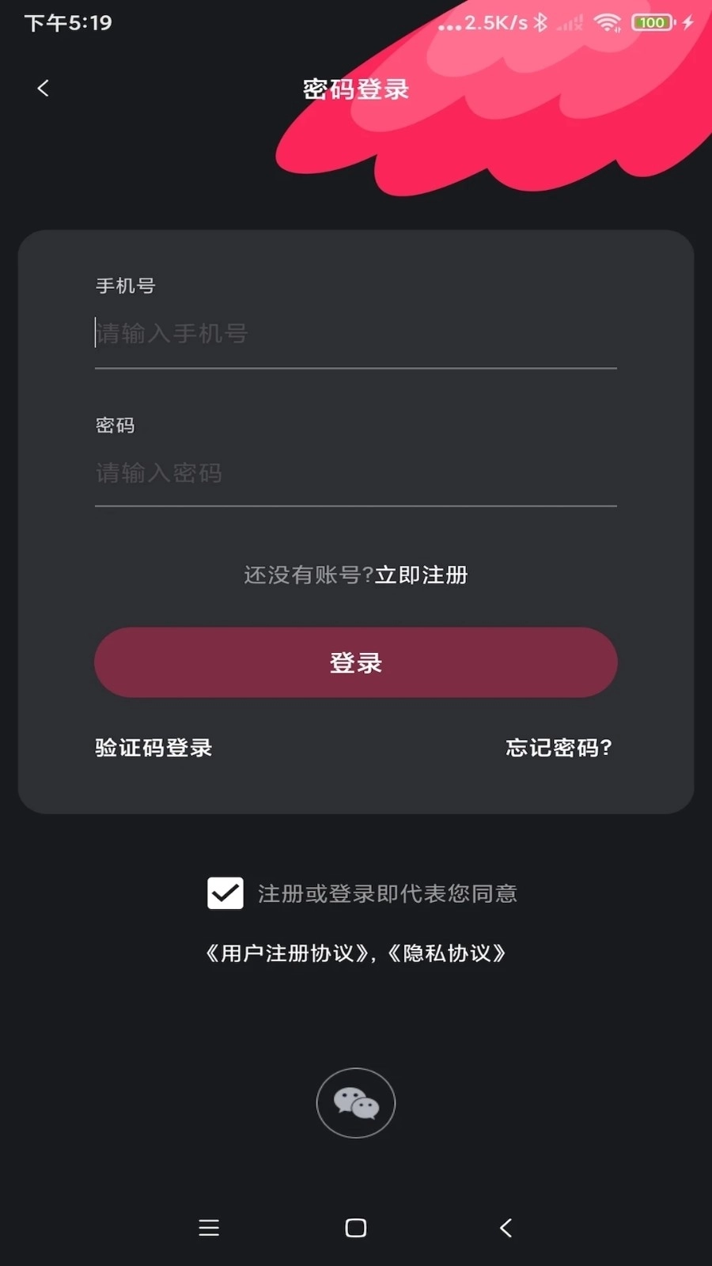Log in with the WeChat icon

(x=356, y=1103)
